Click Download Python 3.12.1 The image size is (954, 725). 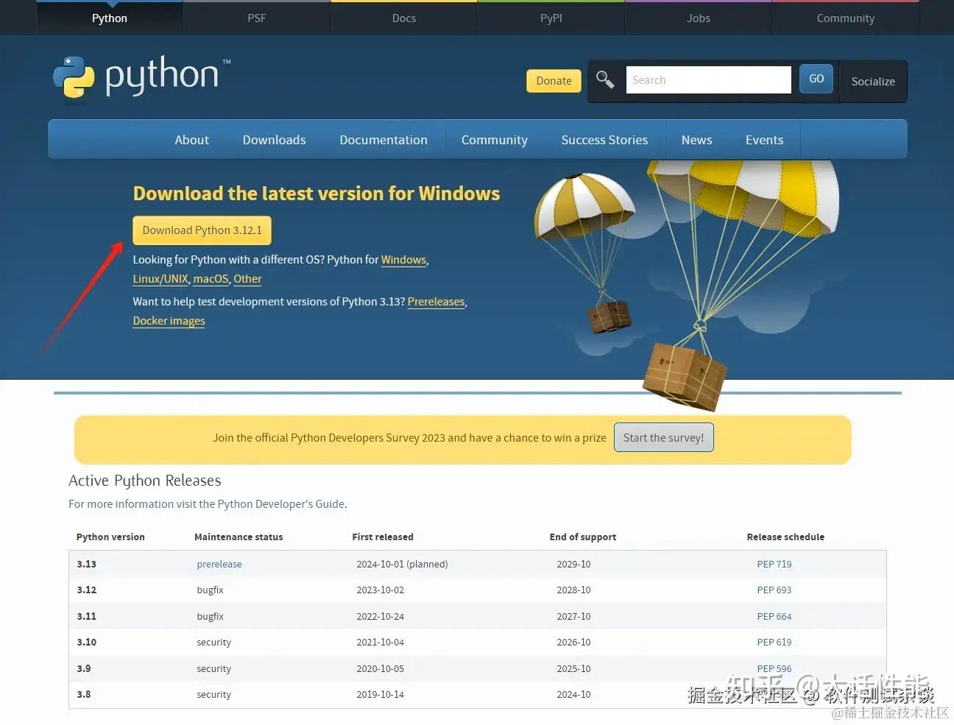[x=202, y=230]
